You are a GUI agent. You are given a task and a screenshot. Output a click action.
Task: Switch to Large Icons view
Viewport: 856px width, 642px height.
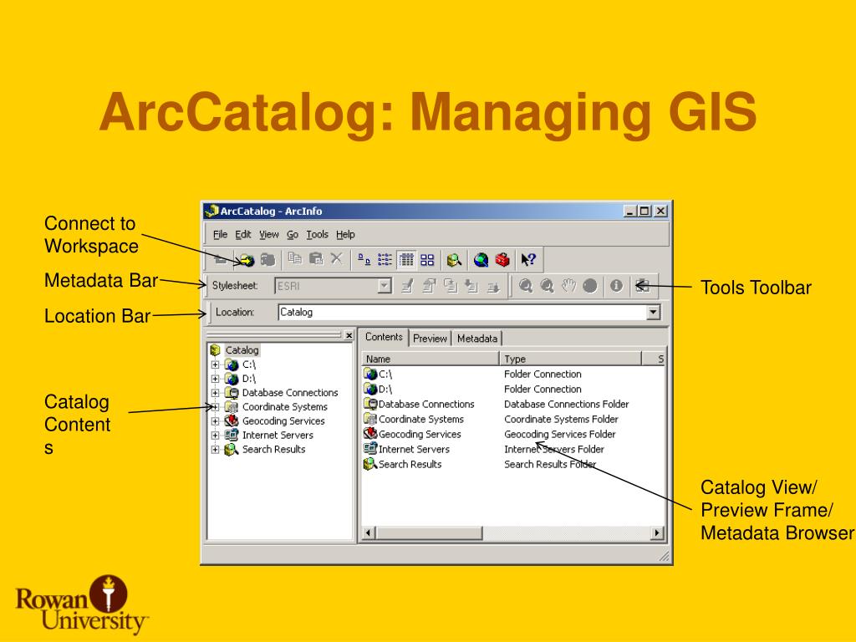click(x=364, y=259)
